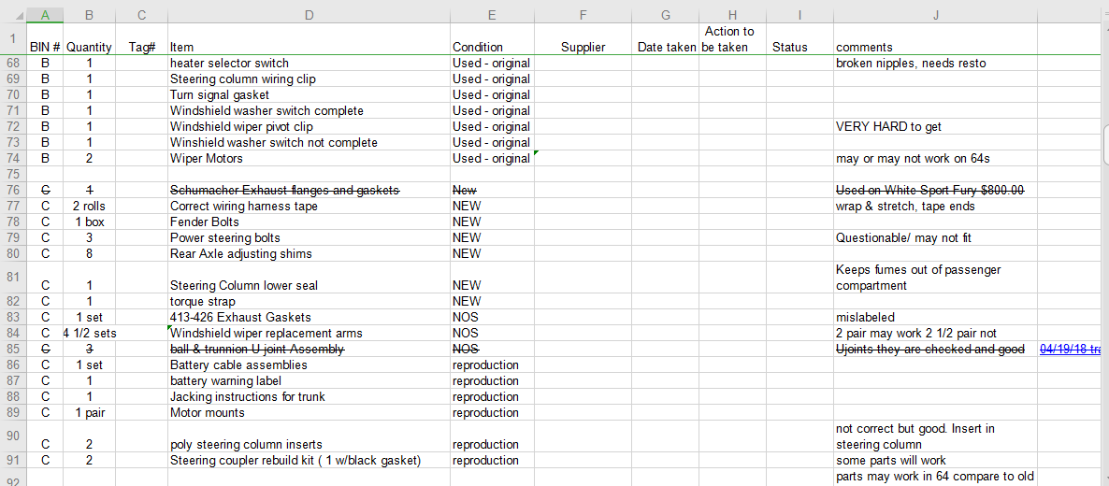Select column A header

(45, 15)
